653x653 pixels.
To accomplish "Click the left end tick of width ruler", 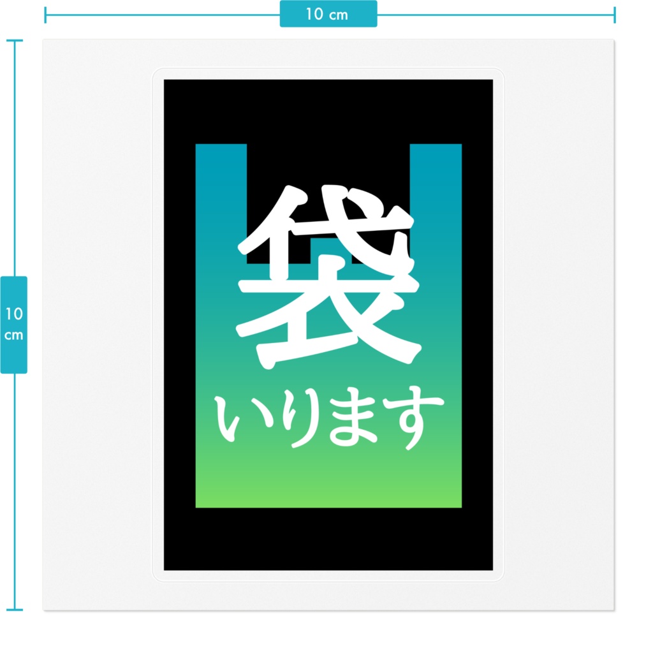I will pyautogui.click(x=45, y=15).
